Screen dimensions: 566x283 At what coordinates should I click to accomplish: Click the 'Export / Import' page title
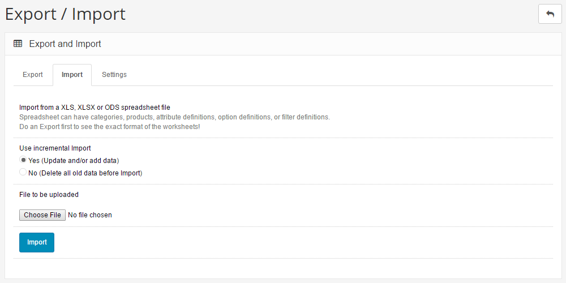click(65, 14)
